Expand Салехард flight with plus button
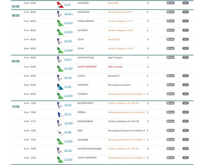Screen dimensions: 197x165 [186, 3]
